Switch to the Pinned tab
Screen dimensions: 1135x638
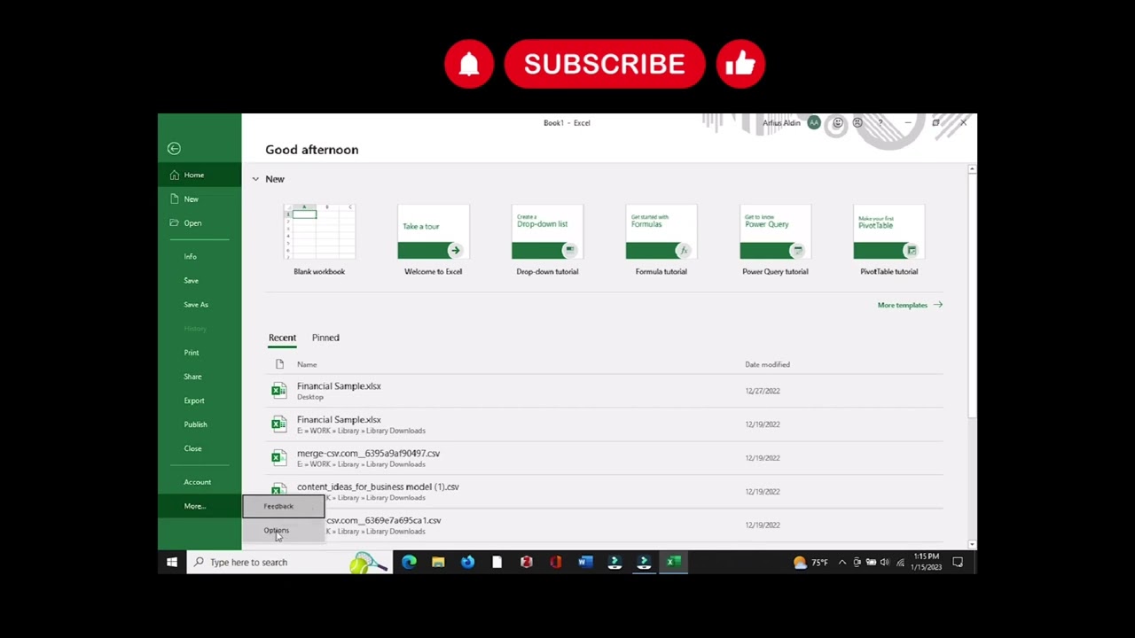click(x=325, y=338)
